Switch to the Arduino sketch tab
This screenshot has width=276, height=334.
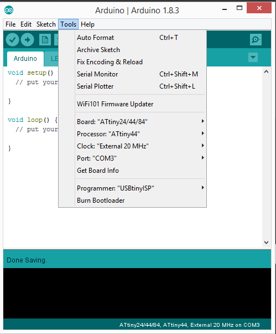pos(25,59)
